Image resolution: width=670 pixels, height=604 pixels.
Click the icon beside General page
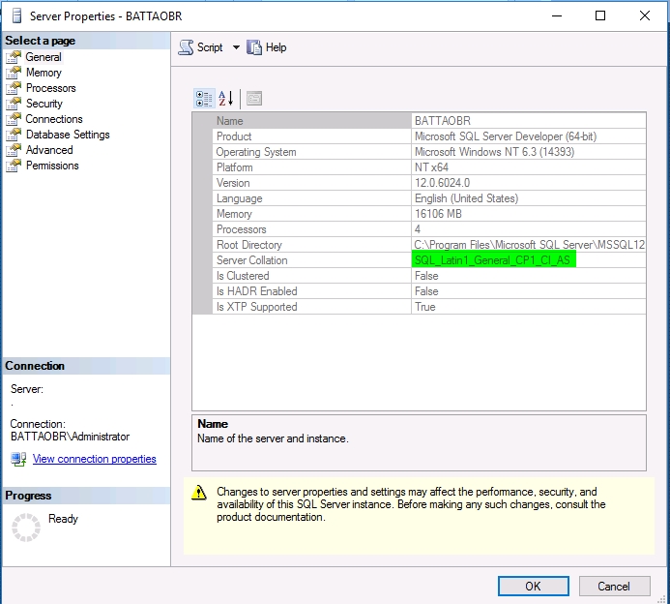[14, 57]
